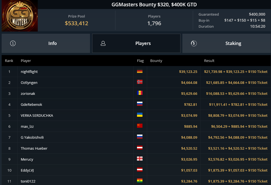Image resolution: width=271 pixels, height=185 pixels.
Task: Click the $533,412 prize pool amount
Action: (77, 23)
